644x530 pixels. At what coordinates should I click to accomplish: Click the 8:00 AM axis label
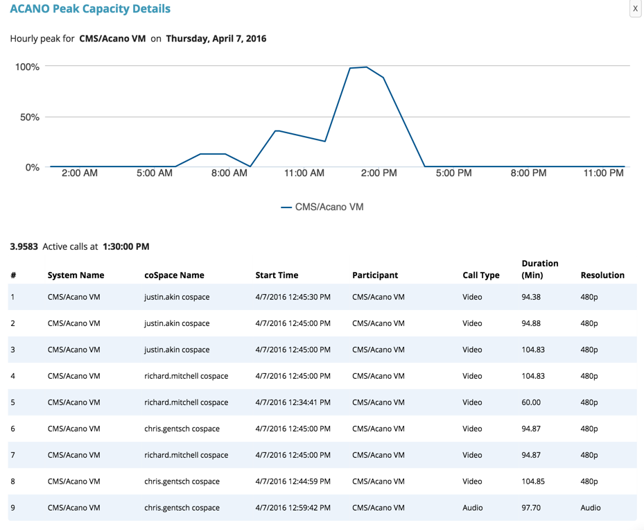(229, 173)
